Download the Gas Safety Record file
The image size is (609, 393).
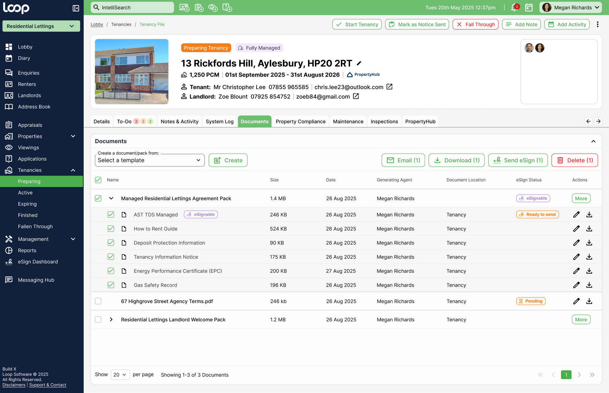(589, 285)
